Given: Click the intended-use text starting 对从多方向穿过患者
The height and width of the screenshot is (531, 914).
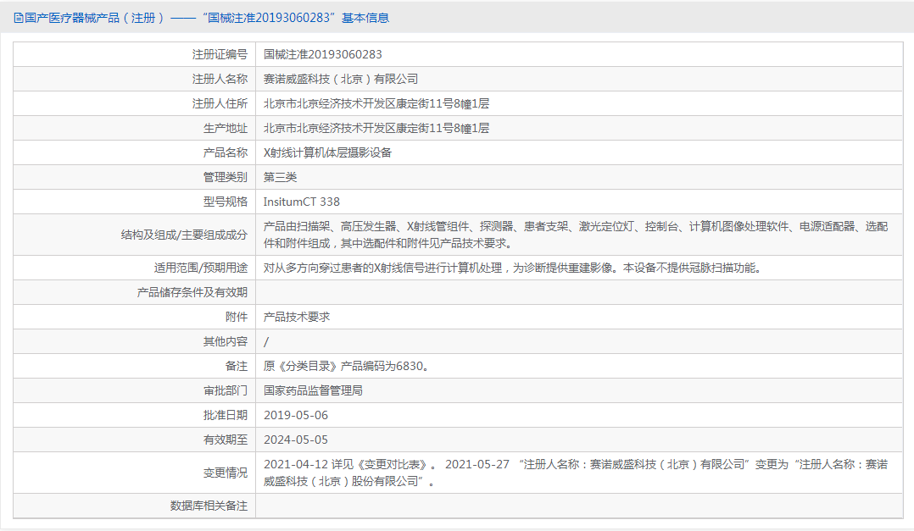Looking at the screenshot, I should click(512, 268).
